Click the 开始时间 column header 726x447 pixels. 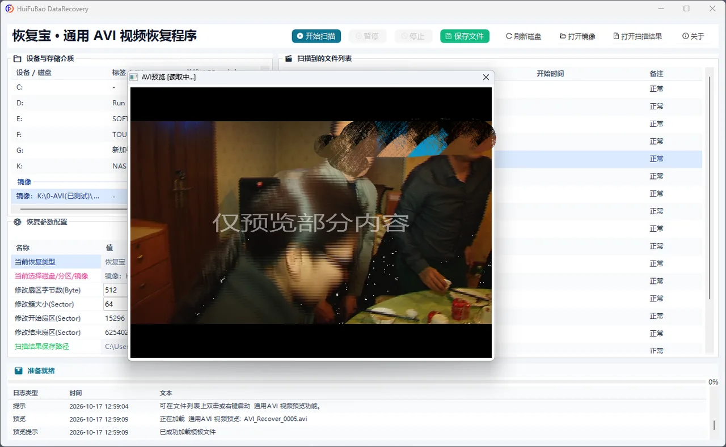(550, 74)
